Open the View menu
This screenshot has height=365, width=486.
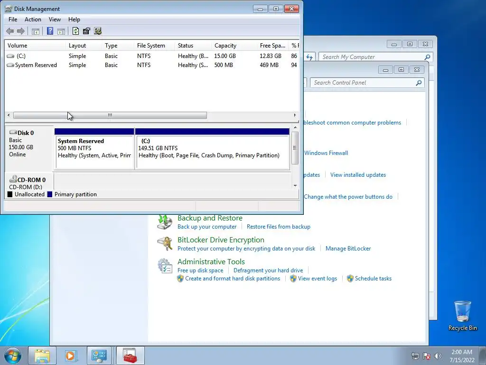55,19
